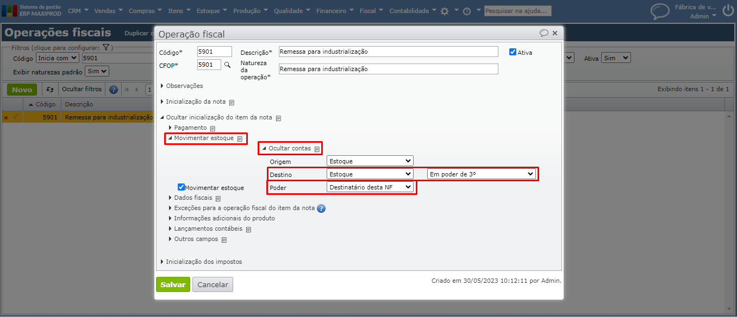Click the blue help icon in grid toolbar

pyautogui.click(x=114, y=90)
